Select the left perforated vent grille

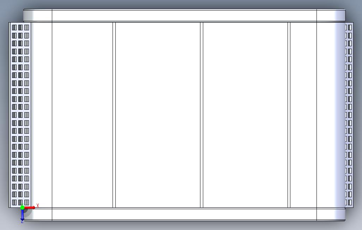20,115
